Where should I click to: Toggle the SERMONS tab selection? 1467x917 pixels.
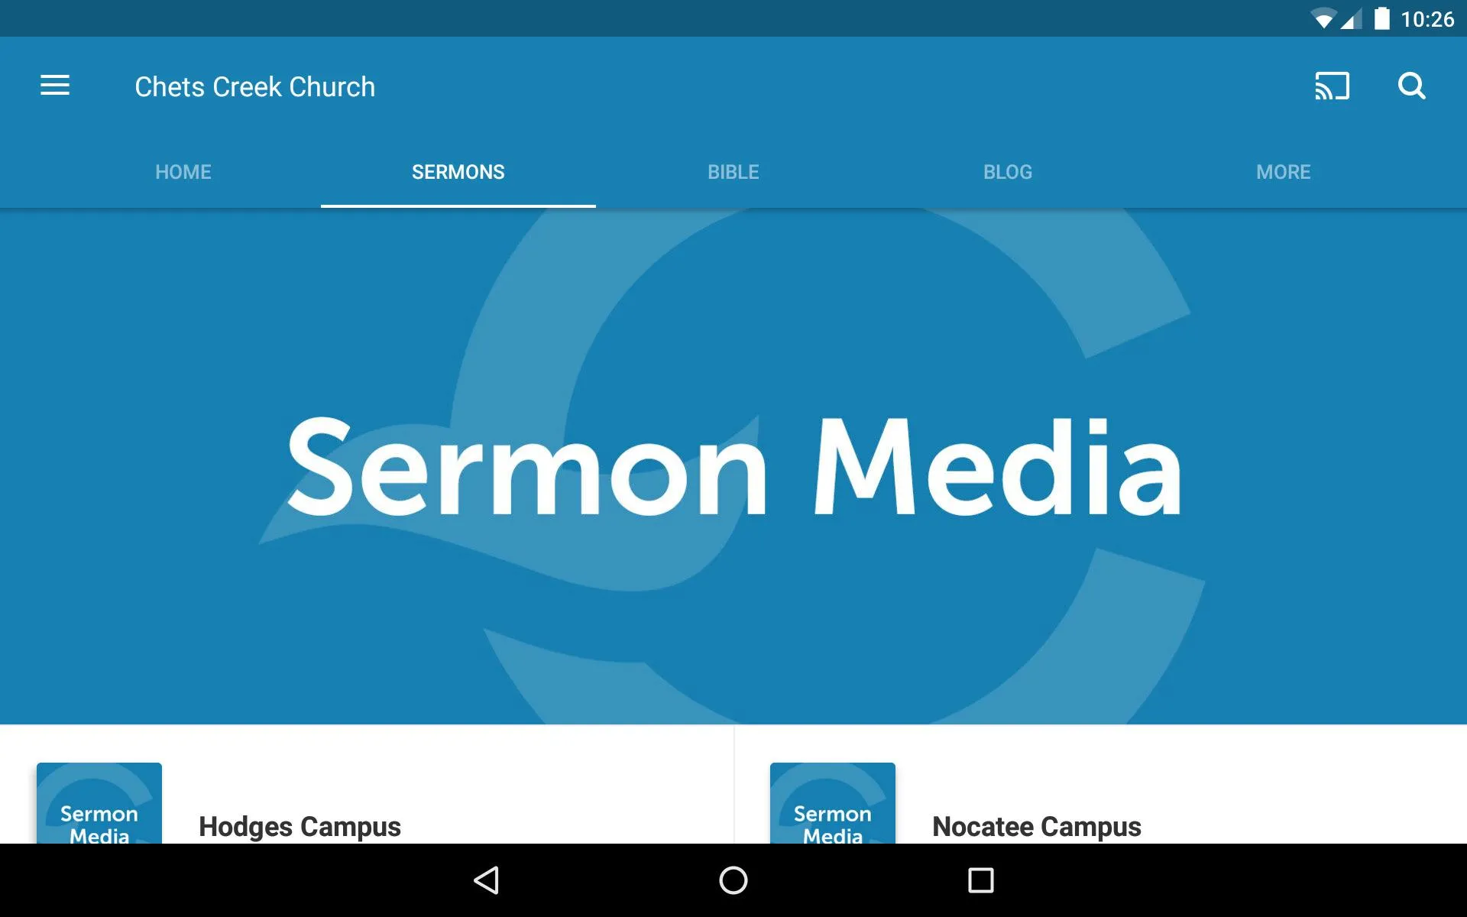458,171
